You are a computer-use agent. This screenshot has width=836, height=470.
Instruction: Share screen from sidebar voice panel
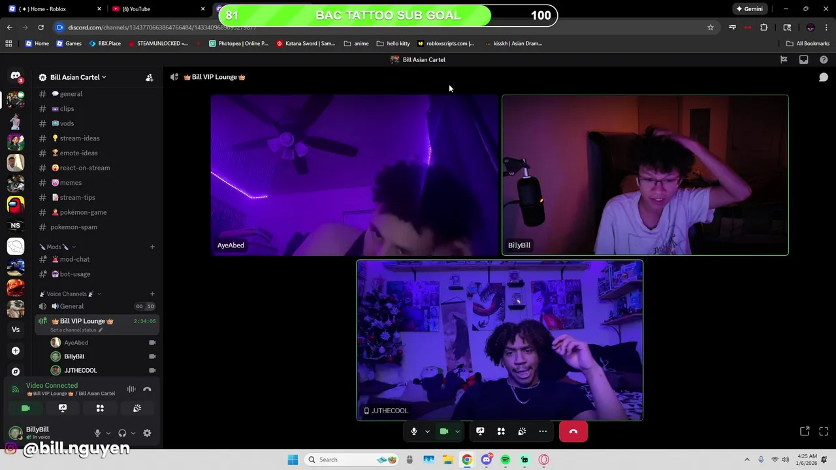pos(63,408)
